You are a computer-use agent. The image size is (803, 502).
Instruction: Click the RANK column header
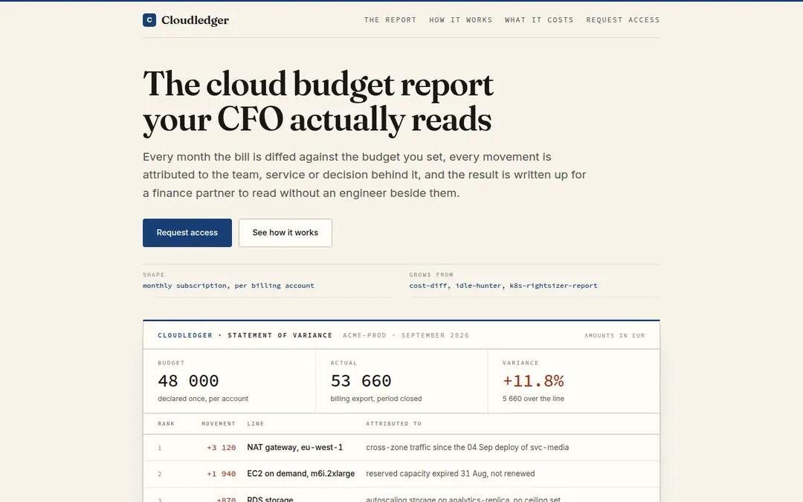166,424
